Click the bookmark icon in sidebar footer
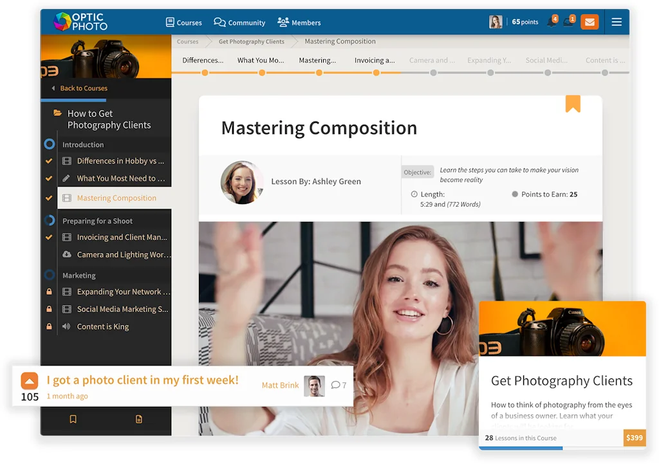Viewport: 659px width, 464px height. pyautogui.click(x=73, y=419)
